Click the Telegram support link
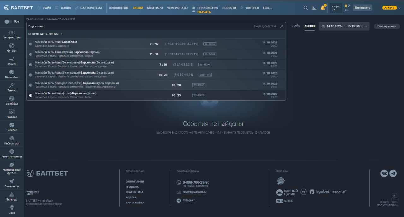404x217 pixels. 189,200
